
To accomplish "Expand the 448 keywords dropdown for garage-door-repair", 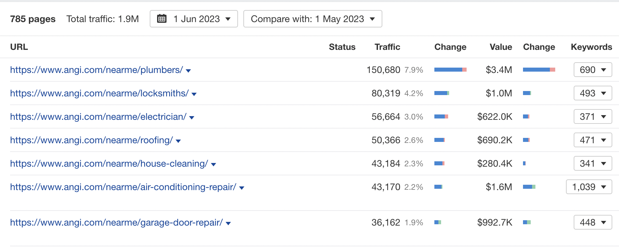I will tap(593, 223).
